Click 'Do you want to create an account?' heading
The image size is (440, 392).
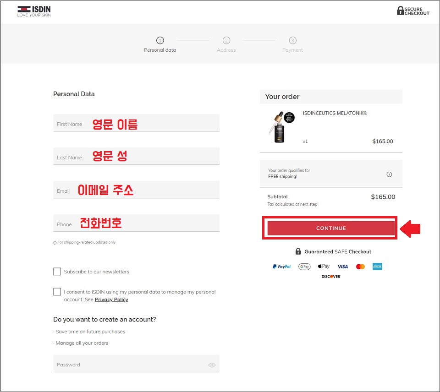click(x=104, y=319)
